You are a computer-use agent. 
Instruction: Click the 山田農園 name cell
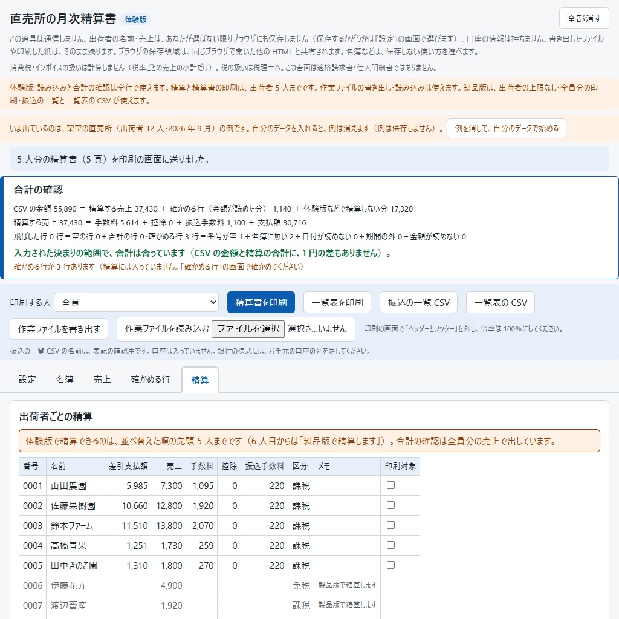76,485
